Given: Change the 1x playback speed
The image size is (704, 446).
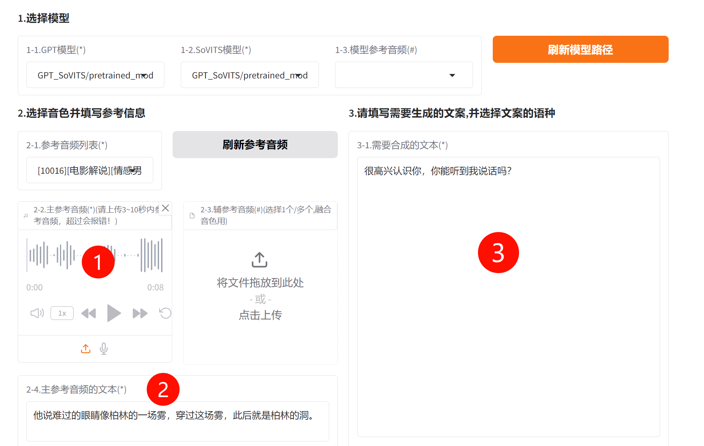Looking at the screenshot, I should [x=62, y=313].
